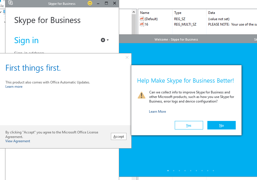
Task: Dismiss the First things first dialog
Action: pyautogui.click(x=127, y=57)
